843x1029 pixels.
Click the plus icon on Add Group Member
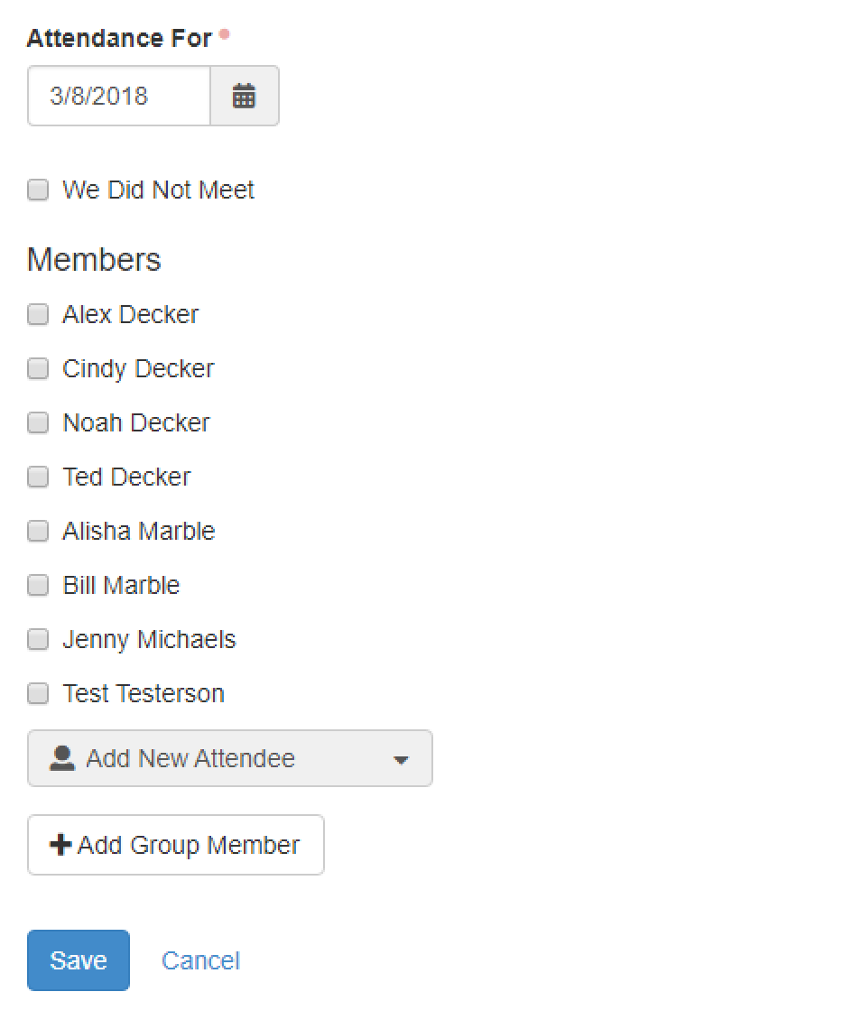[x=59, y=844]
